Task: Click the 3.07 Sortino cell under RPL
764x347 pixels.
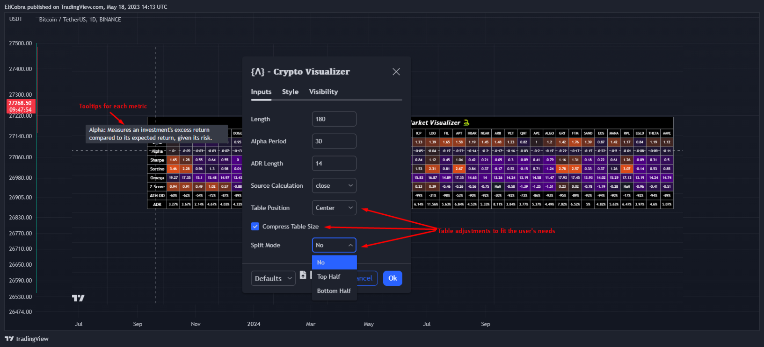Action: (x=627, y=169)
